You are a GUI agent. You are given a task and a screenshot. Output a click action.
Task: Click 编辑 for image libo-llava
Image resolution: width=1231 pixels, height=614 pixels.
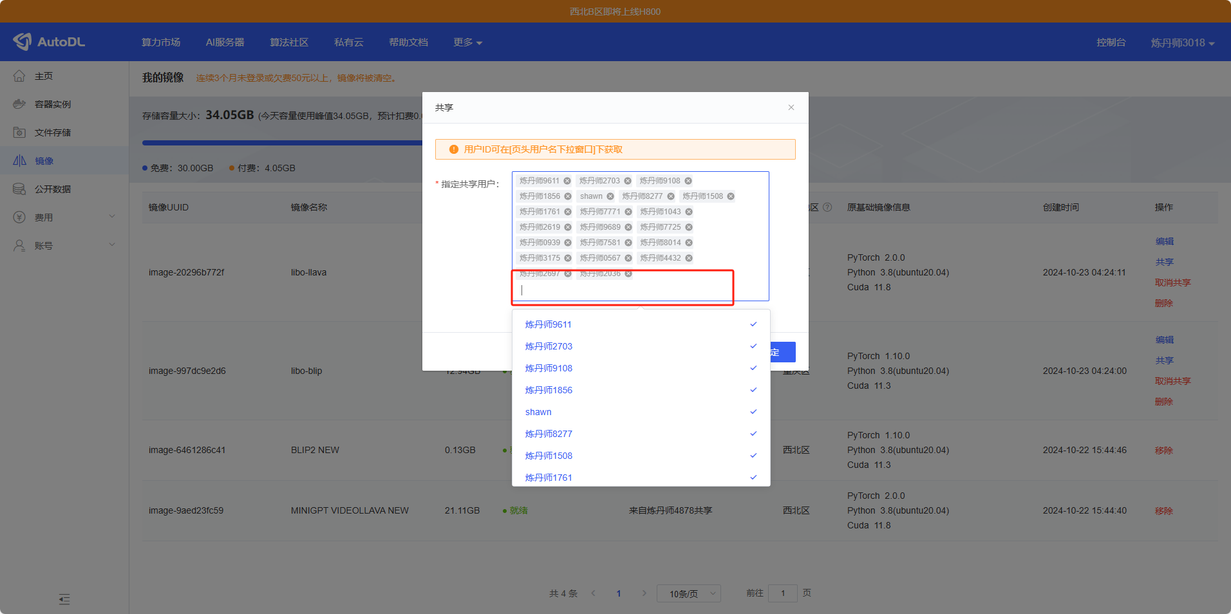tap(1165, 241)
